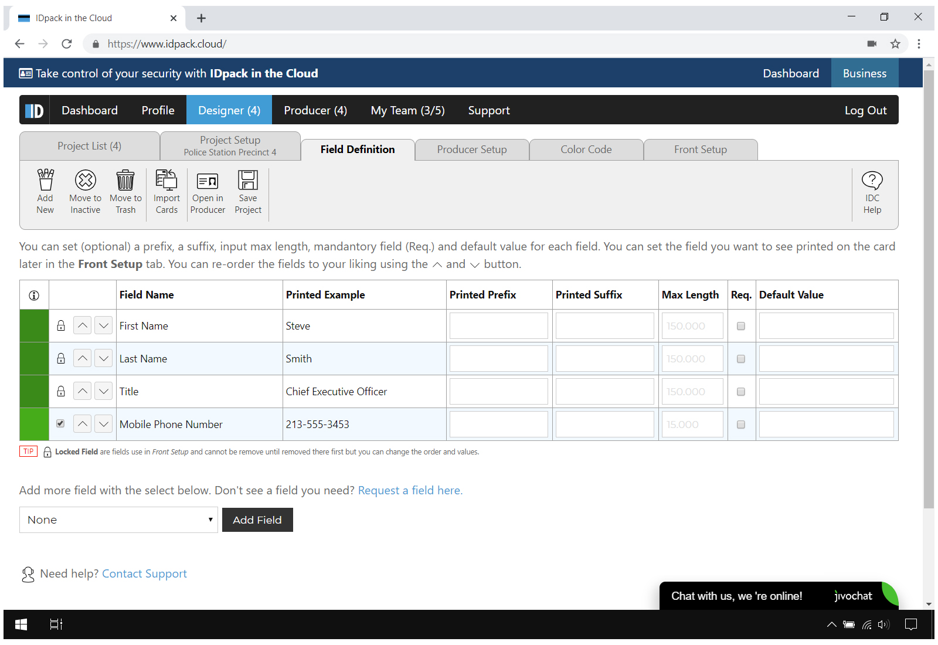938x645 pixels.
Task: Move First Name field down
Action: 104,325
